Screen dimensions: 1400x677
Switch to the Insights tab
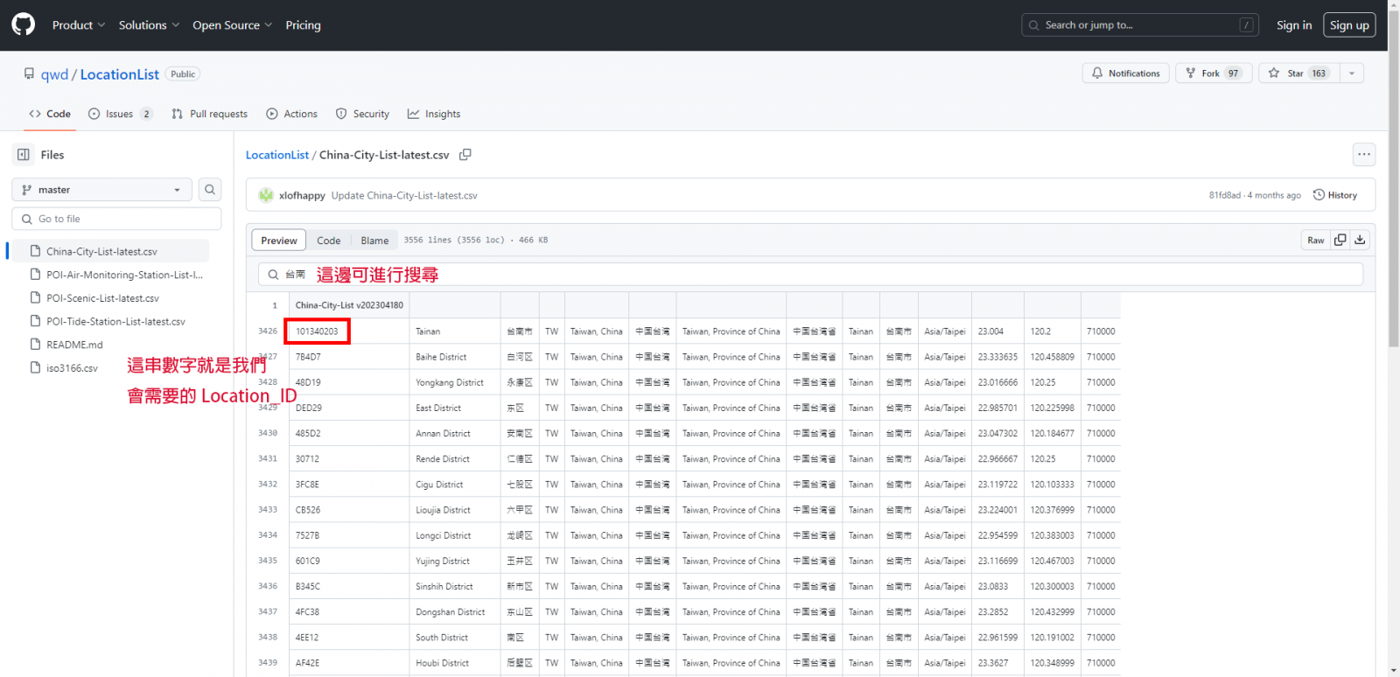434,114
